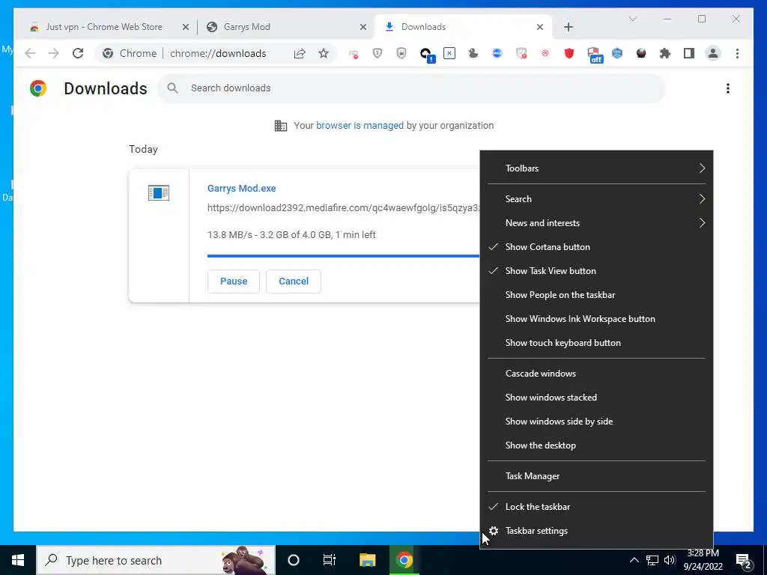Enable Show Windows Ink Workspace button
This screenshot has width=767, height=575.
coord(596,319)
